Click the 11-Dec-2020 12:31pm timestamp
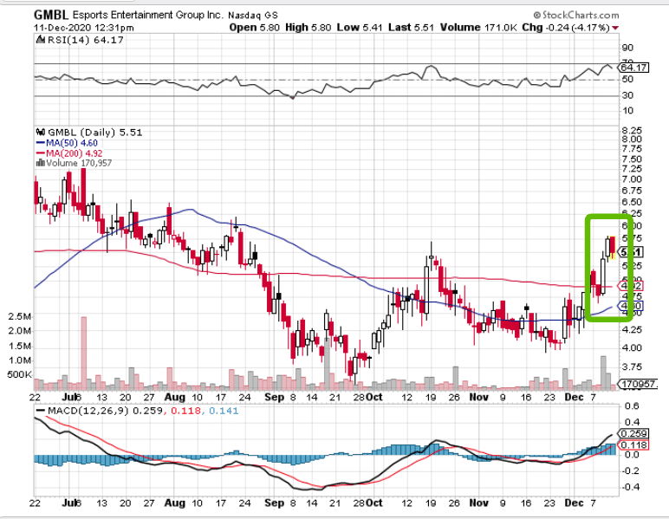 83,28
